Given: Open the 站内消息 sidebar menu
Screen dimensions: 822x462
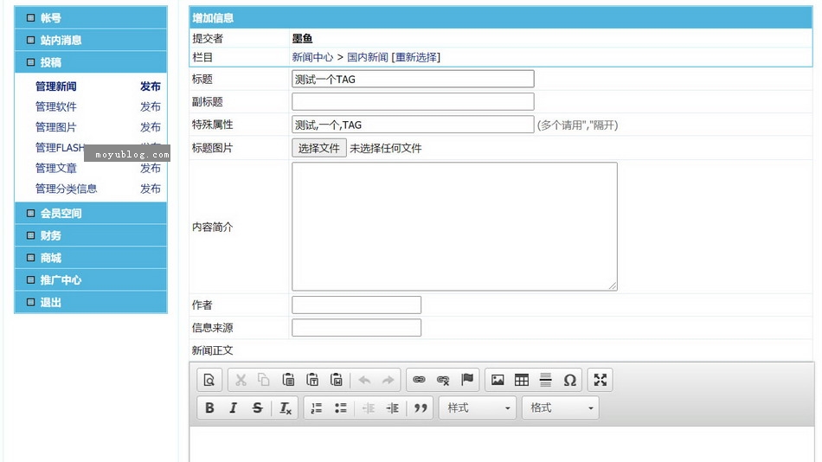Looking at the screenshot, I should [61, 40].
